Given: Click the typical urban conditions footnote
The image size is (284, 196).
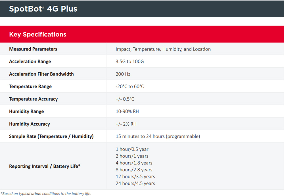Looking at the screenshot, I should tap(46, 194).
